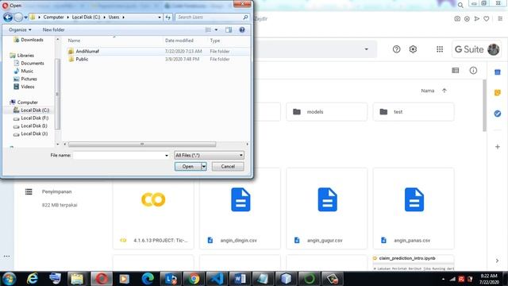Open Calendar in Drive side panel
Viewport: 508px width, 286px height.
498,72
